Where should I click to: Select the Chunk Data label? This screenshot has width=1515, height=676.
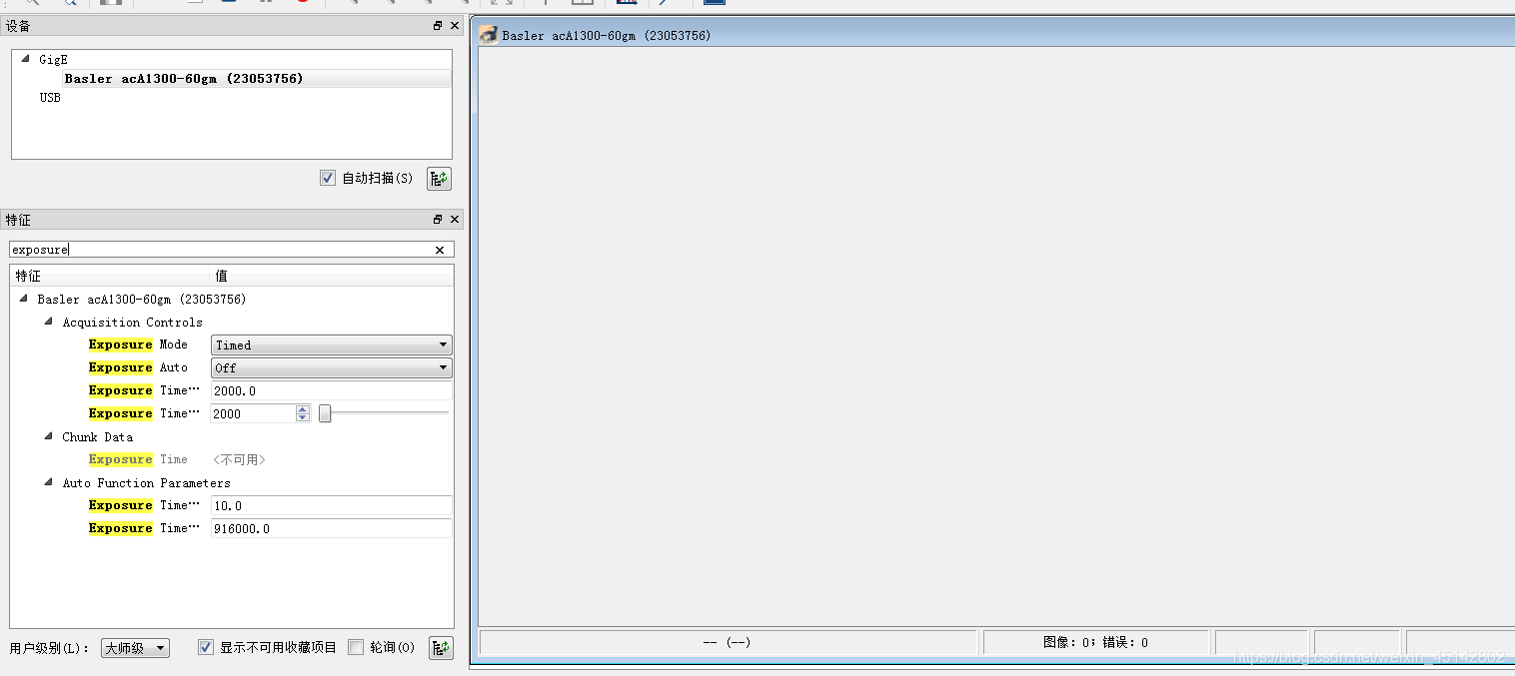97,436
